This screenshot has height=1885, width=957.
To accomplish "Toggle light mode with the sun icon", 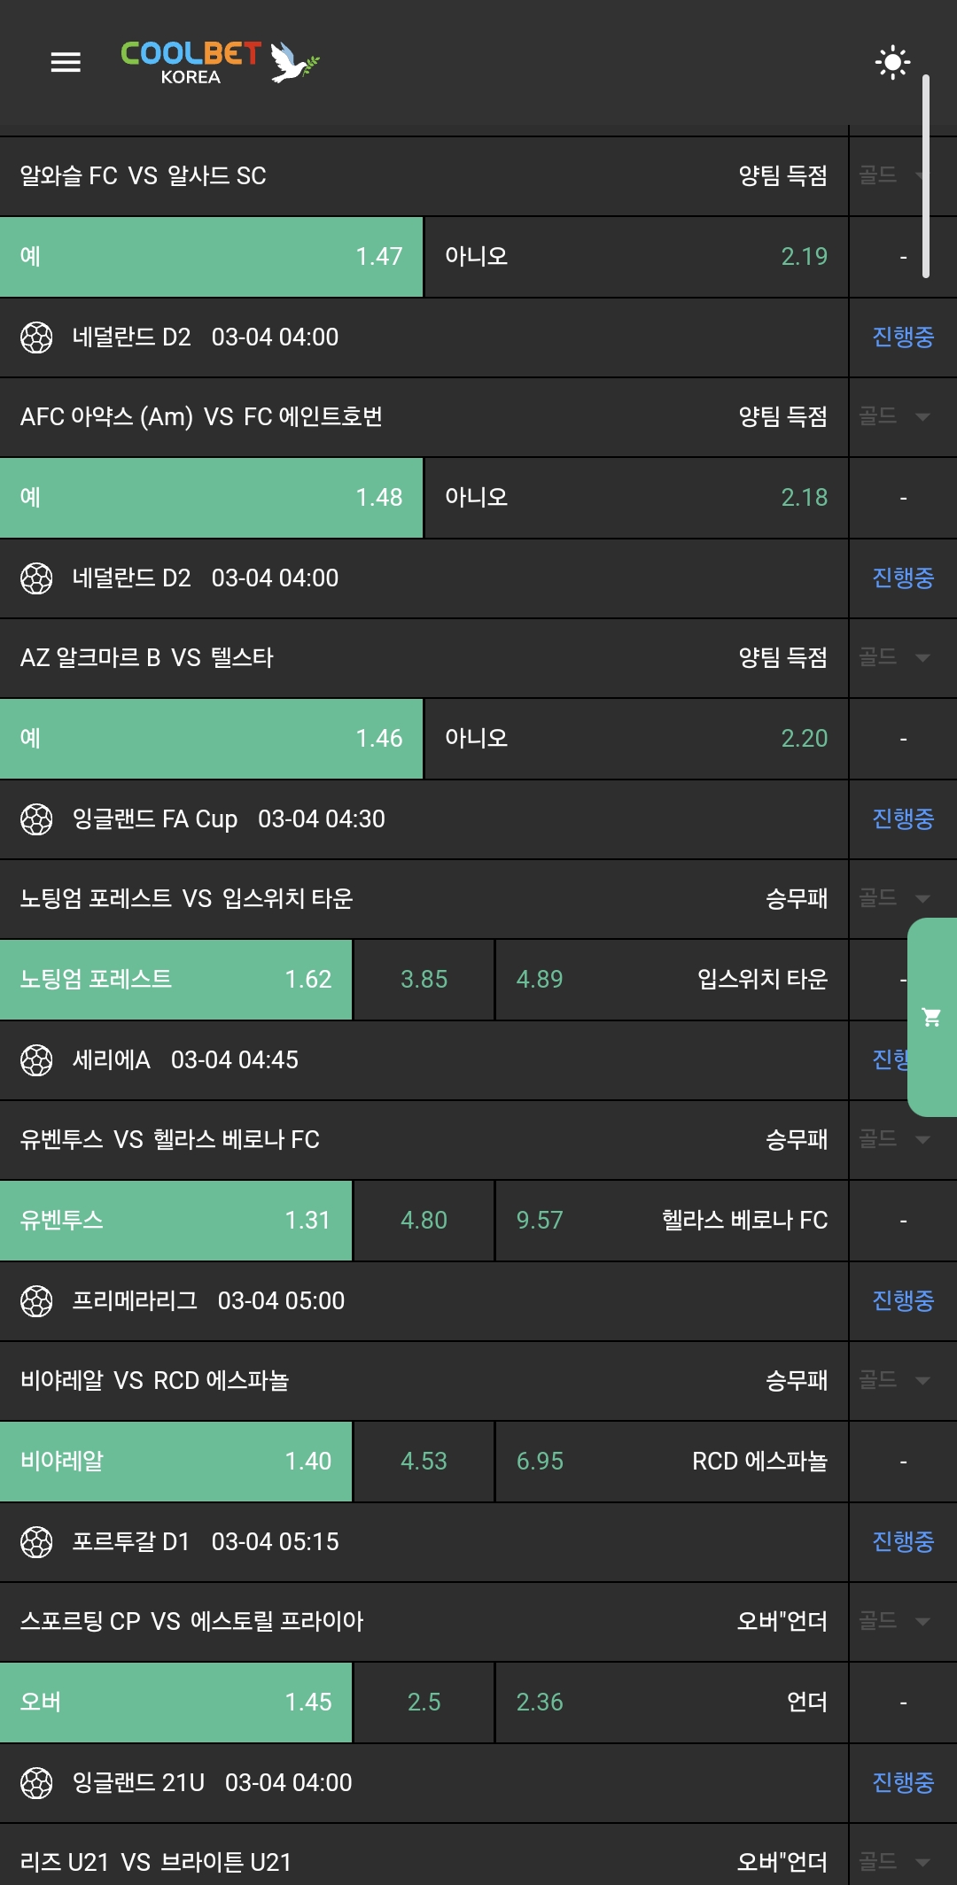I will [891, 62].
